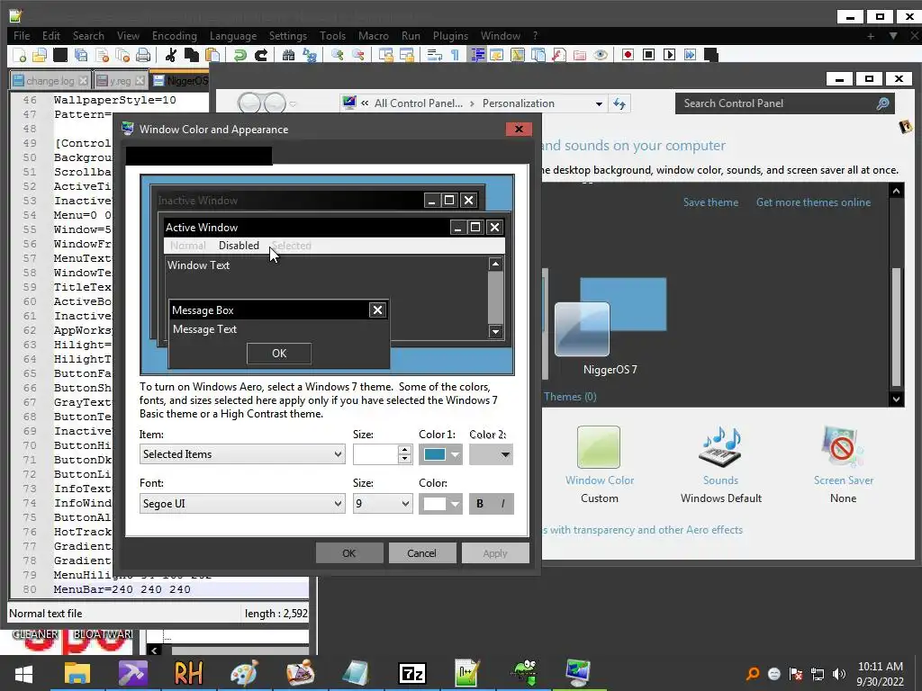Click the Save theme link
The image size is (922, 691).
tap(710, 202)
